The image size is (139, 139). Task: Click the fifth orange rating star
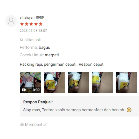[41, 24]
